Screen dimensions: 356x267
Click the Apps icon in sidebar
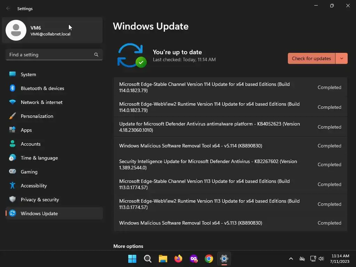tap(13, 130)
